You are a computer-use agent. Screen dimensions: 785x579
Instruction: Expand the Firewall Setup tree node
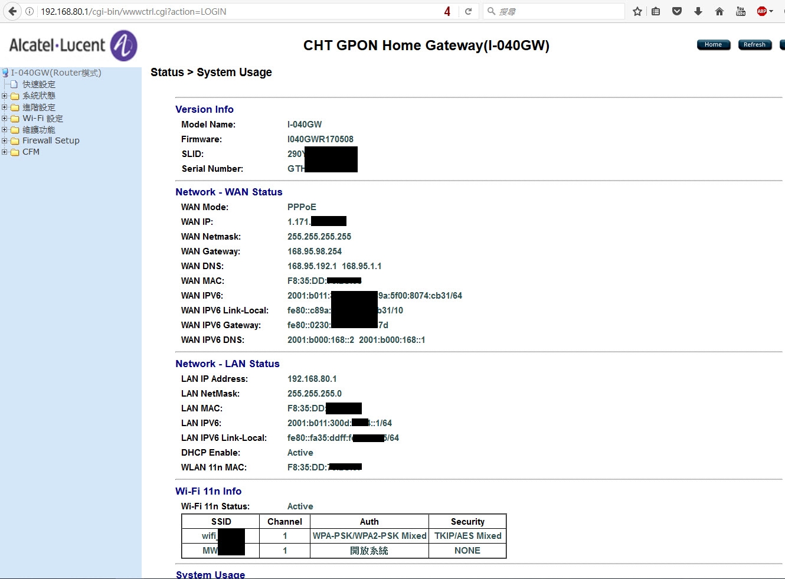[4, 140]
